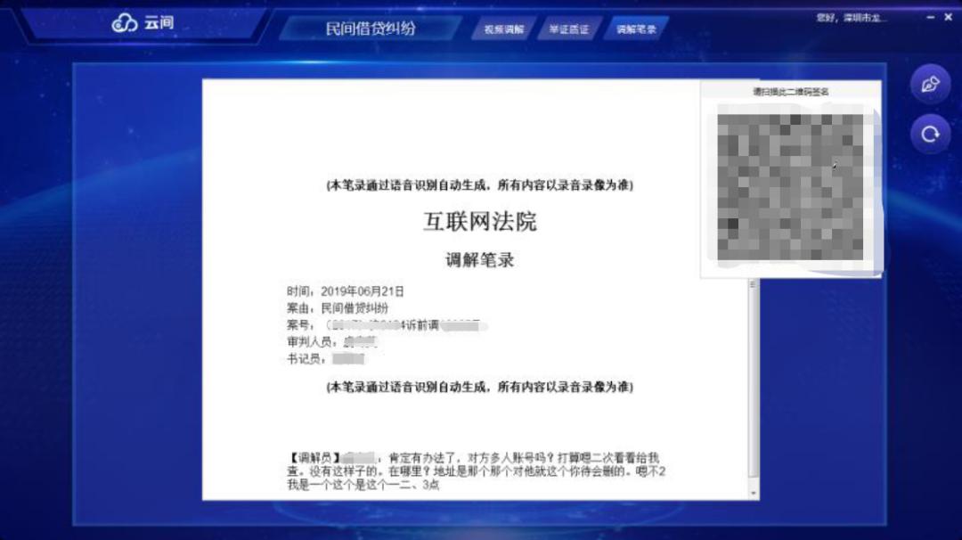Refresh the QR code with the reload icon
Viewport: 962px width, 540px height.
click(930, 132)
